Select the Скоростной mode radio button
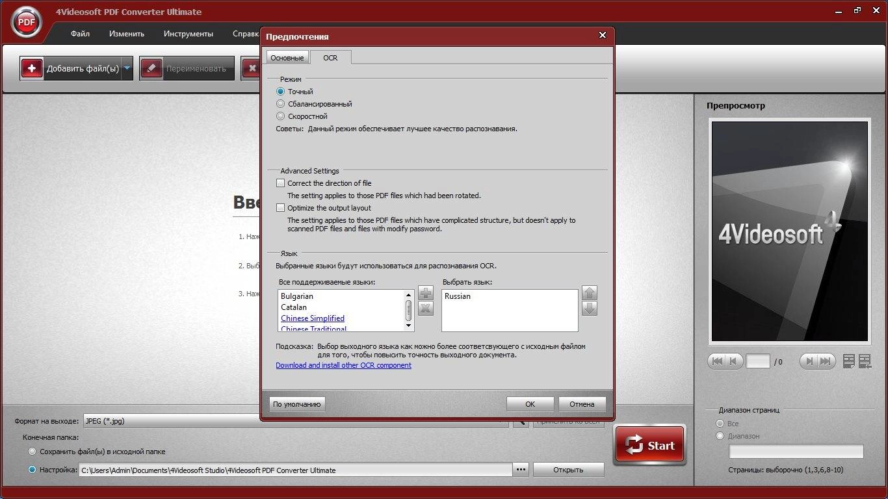This screenshot has width=888, height=499. (x=281, y=116)
